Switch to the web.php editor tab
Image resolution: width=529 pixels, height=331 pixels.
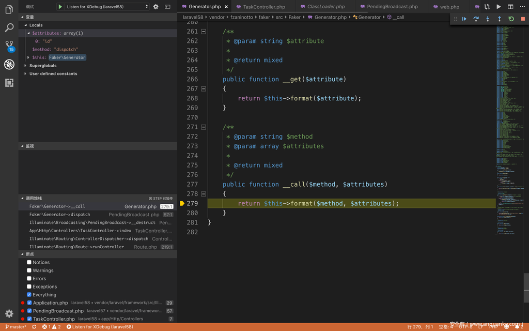tap(449, 7)
